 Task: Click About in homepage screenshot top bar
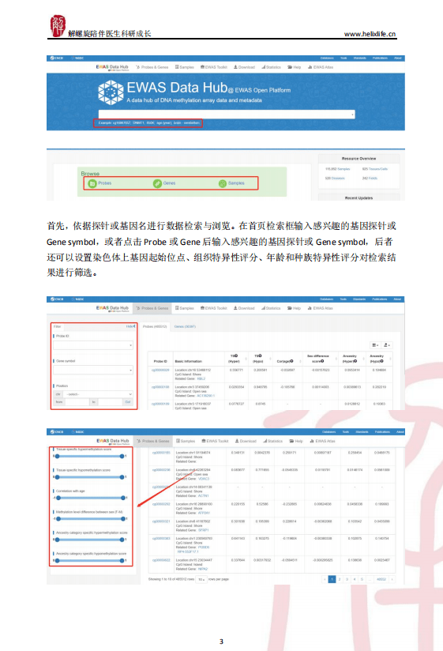(x=398, y=58)
